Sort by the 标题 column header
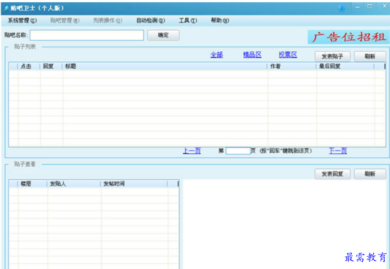Image resolution: width=390 pixels, height=269 pixels. (x=165, y=66)
